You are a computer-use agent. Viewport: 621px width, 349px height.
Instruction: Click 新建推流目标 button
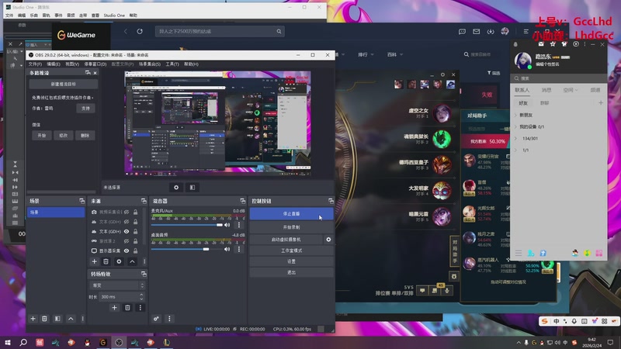point(63,85)
